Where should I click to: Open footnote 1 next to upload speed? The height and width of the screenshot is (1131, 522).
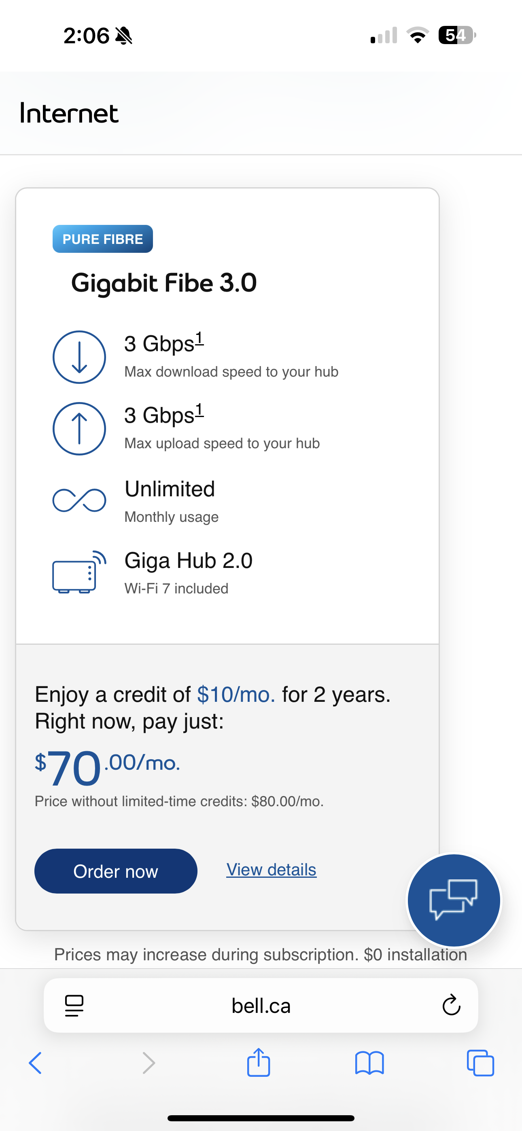199,410
